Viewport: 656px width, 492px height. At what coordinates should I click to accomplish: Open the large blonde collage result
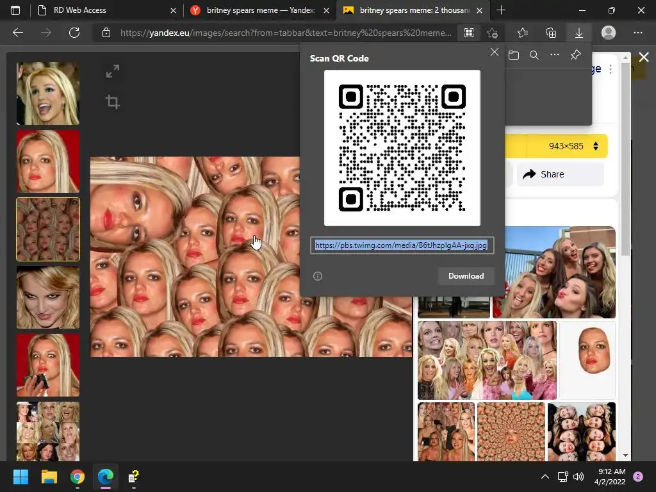pos(487,360)
